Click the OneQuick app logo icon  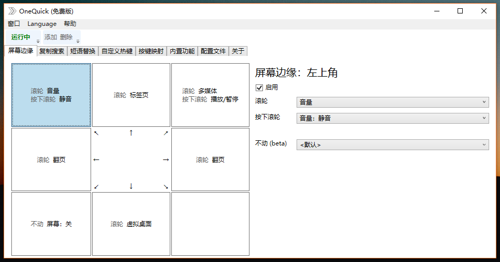(11, 11)
